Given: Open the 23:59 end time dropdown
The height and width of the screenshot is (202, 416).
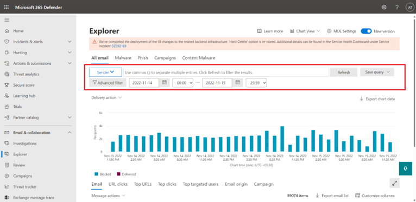Looking at the screenshot, I should (256, 83).
